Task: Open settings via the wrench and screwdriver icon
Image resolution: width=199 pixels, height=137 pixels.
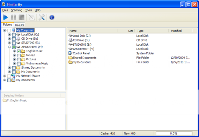Action: pos(42,17)
